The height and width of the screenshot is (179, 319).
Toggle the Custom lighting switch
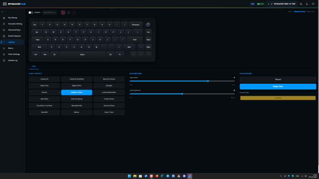tap(31, 12)
